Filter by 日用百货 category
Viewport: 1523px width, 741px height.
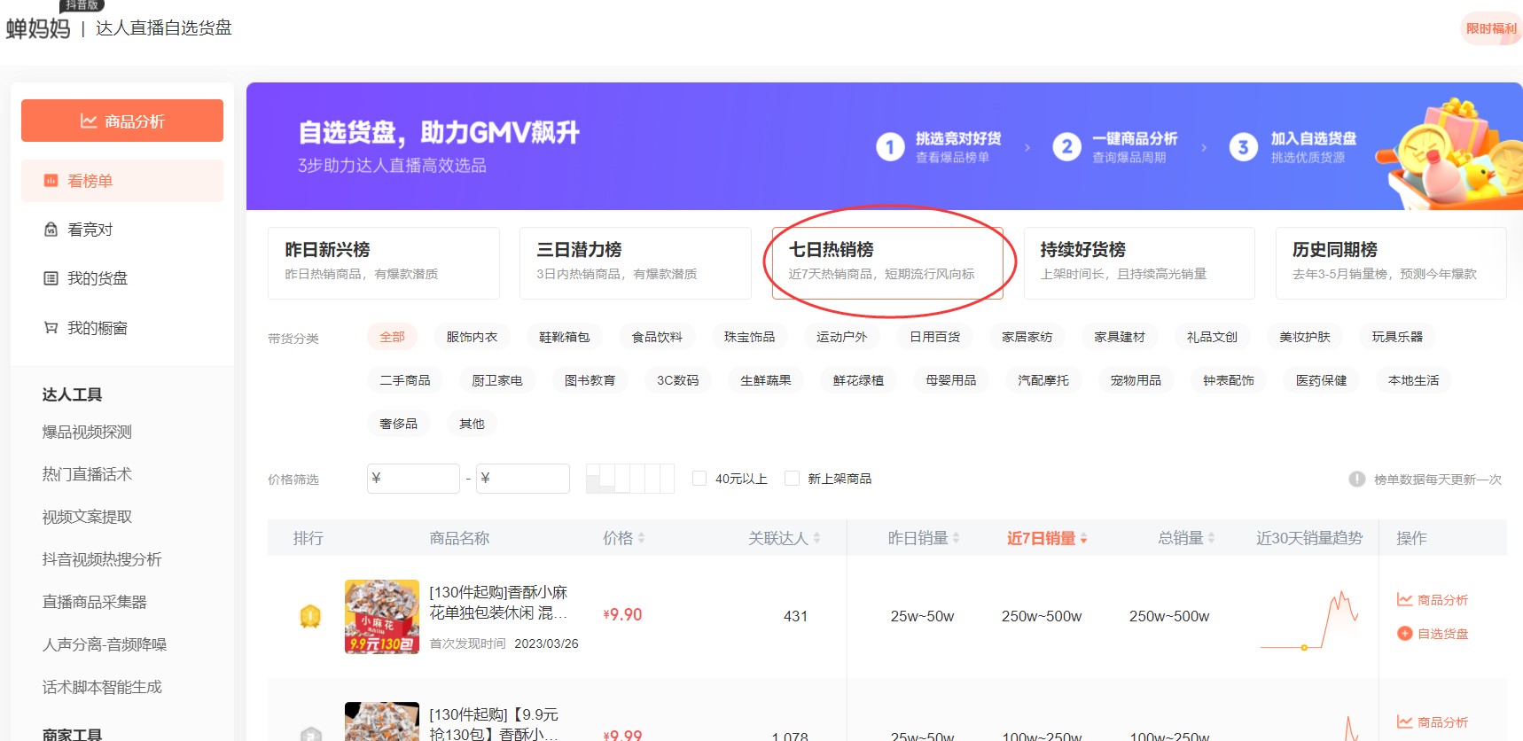pos(934,337)
